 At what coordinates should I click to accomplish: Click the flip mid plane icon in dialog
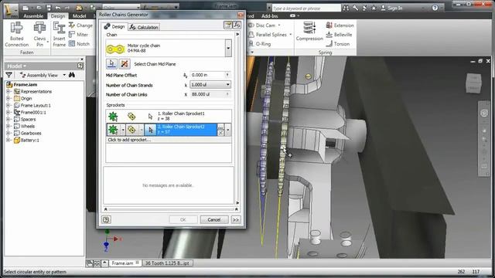point(125,63)
